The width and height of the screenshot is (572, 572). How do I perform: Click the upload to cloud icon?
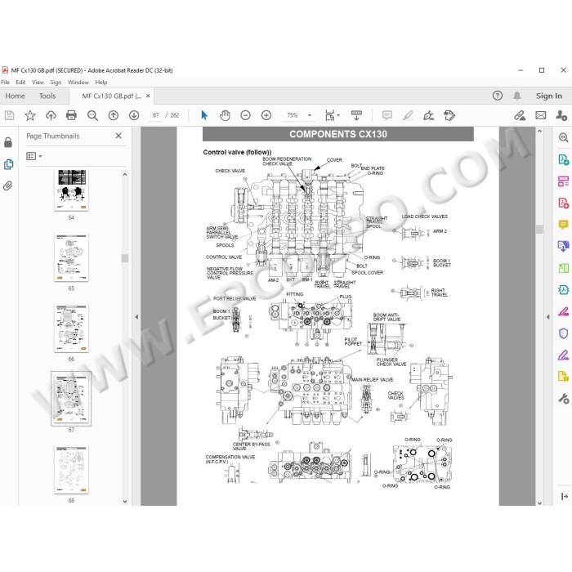point(51,116)
